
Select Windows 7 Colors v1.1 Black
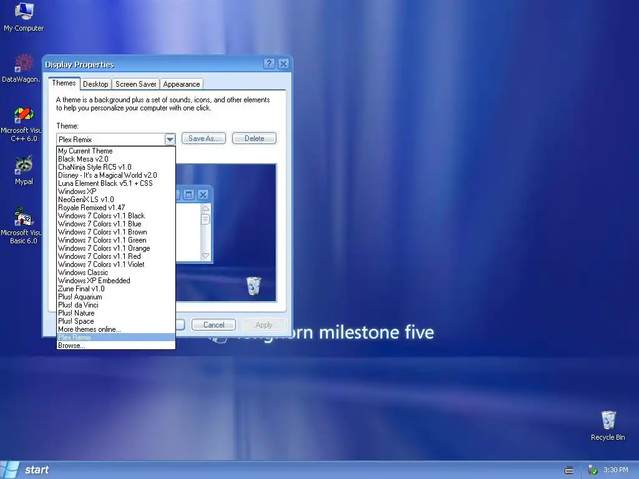(x=116, y=216)
